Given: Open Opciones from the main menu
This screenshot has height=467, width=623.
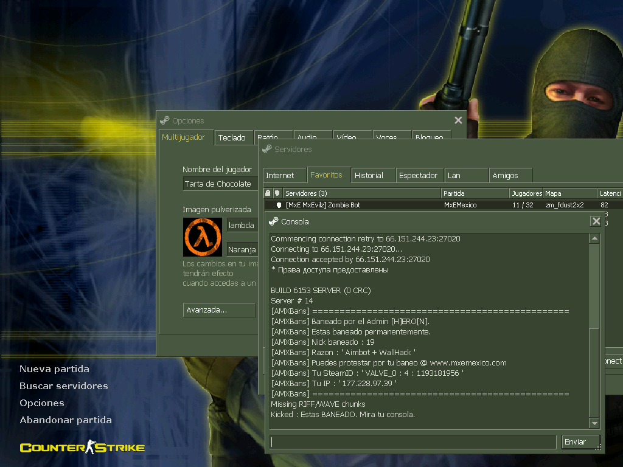Looking at the screenshot, I should 42,403.
